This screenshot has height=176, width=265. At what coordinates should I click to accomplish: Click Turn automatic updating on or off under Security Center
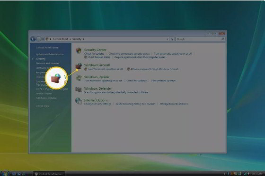click(x=173, y=54)
